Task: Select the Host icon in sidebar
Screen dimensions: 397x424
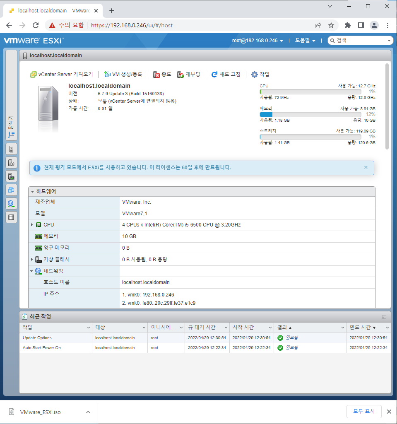Action: point(11,149)
